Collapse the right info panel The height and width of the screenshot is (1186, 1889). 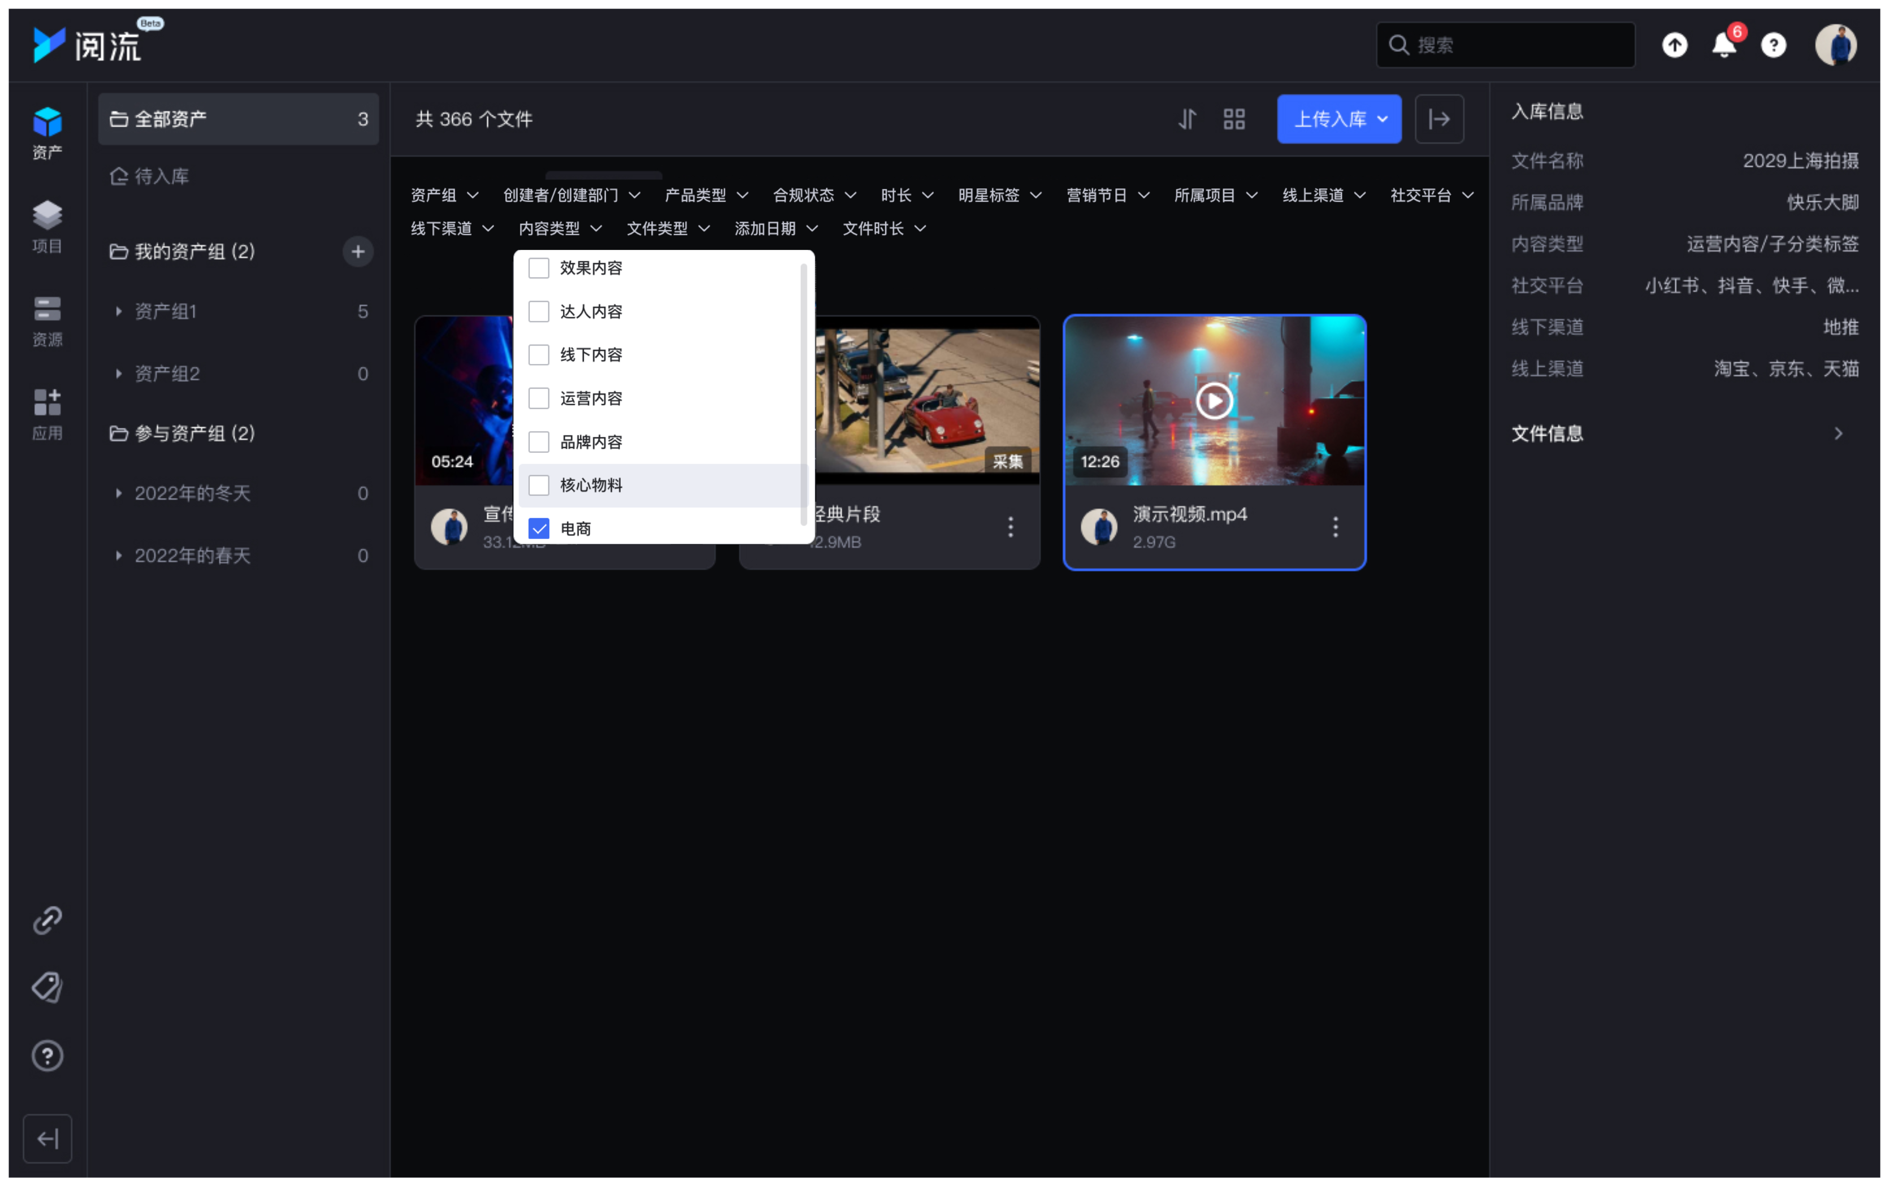[x=1440, y=119]
